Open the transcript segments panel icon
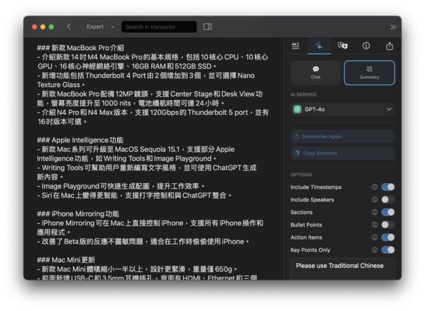Viewport: 425px width, 311px height. point(296,46)
